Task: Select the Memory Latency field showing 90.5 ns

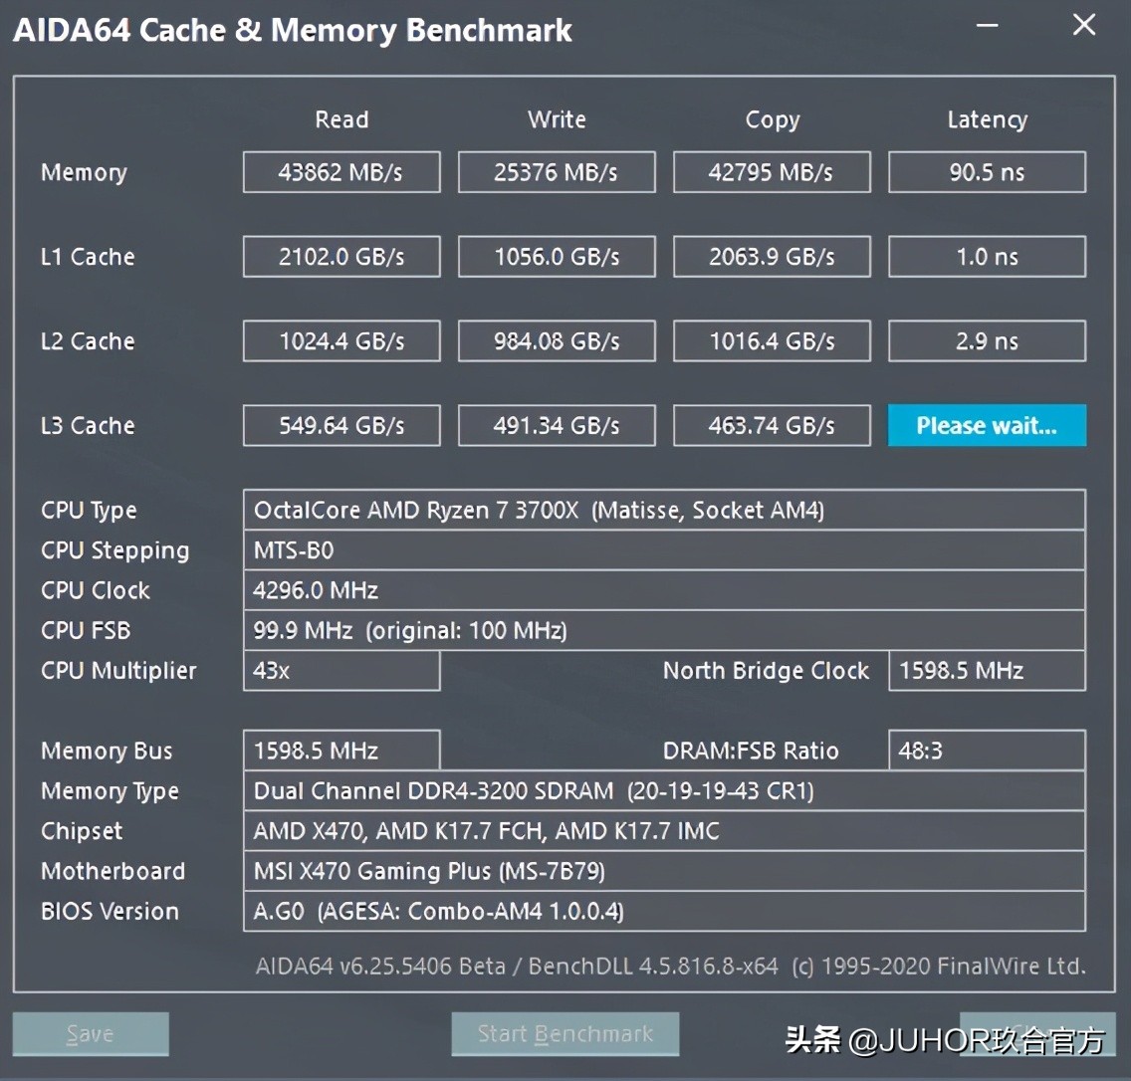Action: point(986,171)
